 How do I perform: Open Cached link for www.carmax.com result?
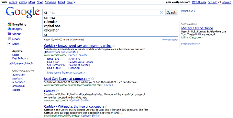[73, 55]
